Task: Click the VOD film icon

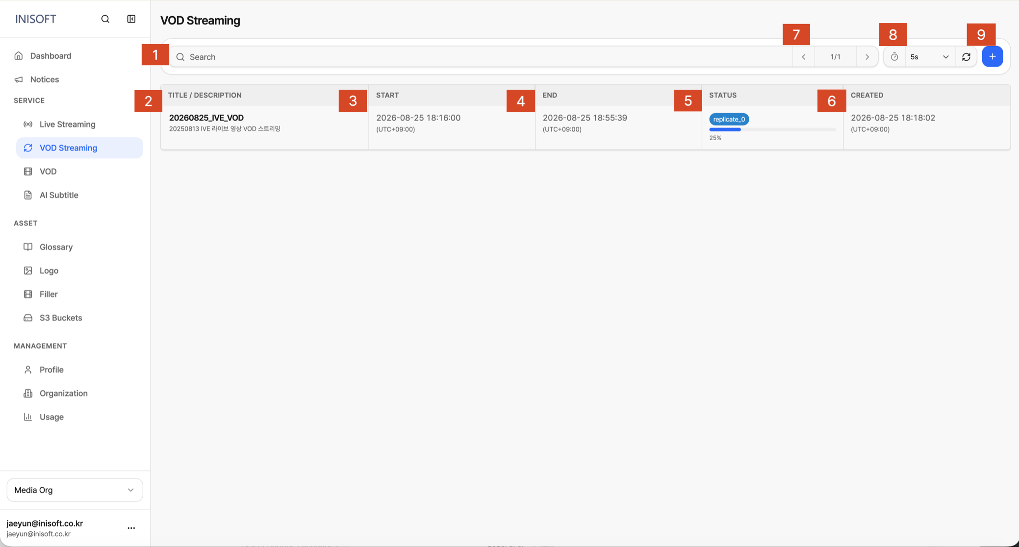Action: pyautogui.click(x=28, y=172)
